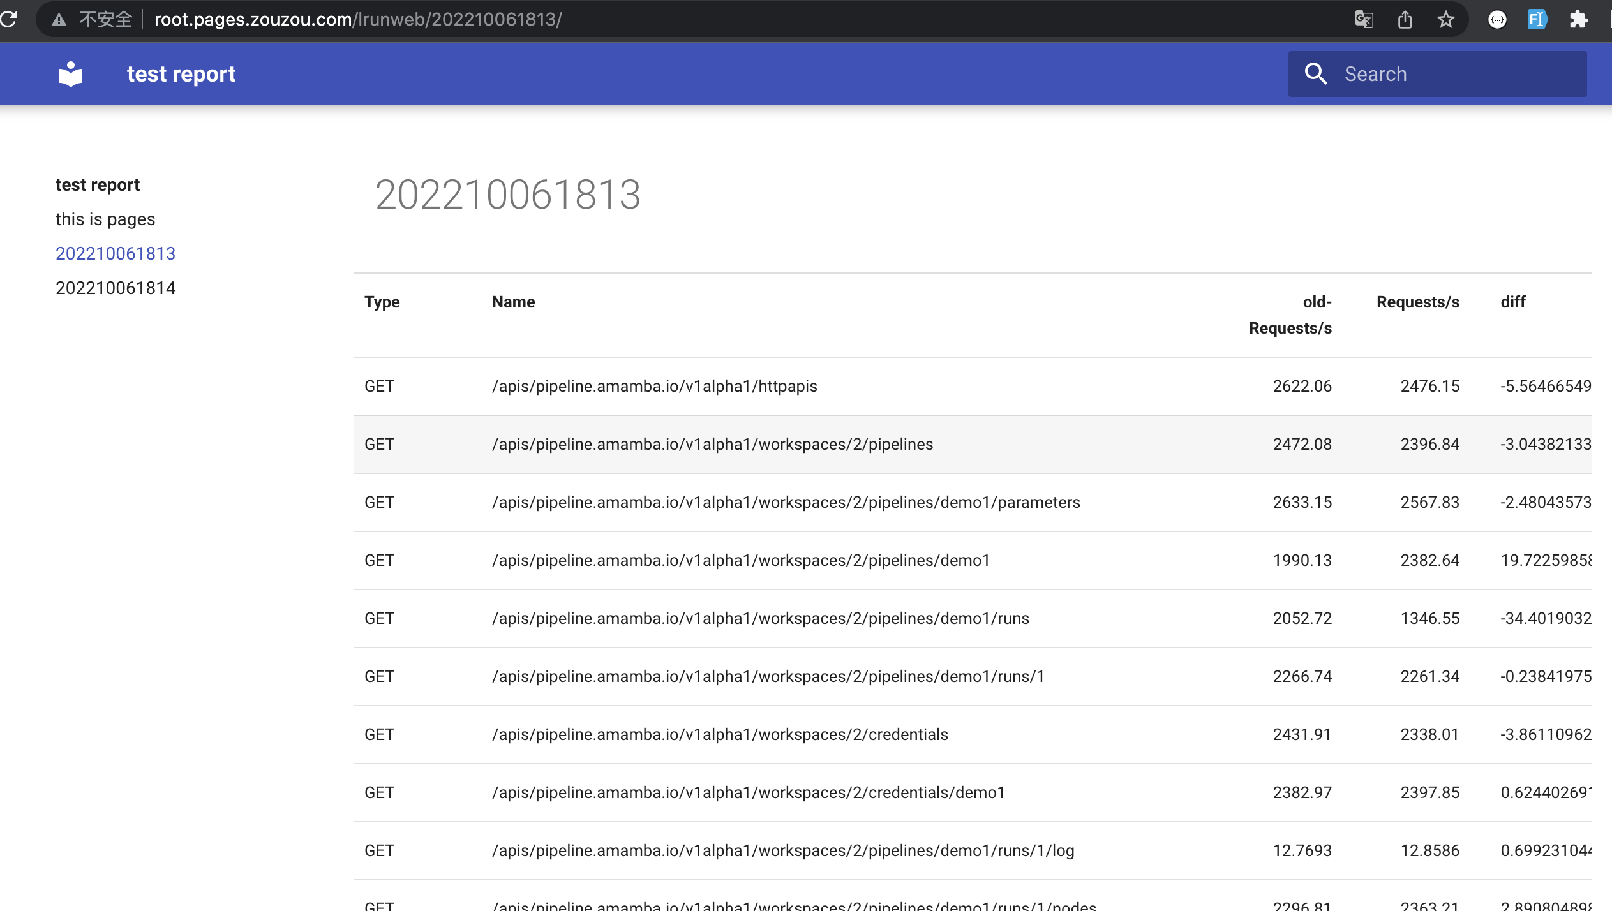Select the /httpapis endpoint name cell

tap(654, 386)
